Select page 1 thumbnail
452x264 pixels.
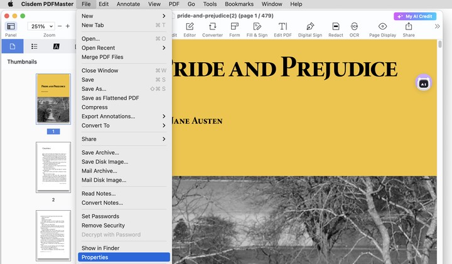(53, 99)
